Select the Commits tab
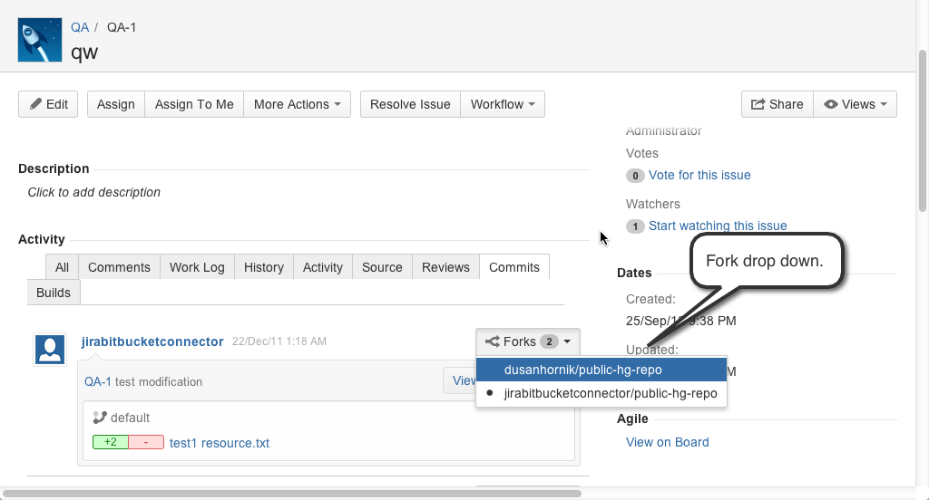 click(514, 267)
